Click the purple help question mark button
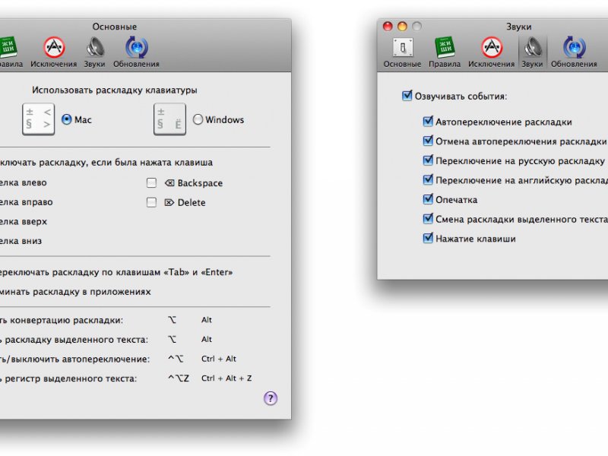608x456 pixels. [271, 398]
